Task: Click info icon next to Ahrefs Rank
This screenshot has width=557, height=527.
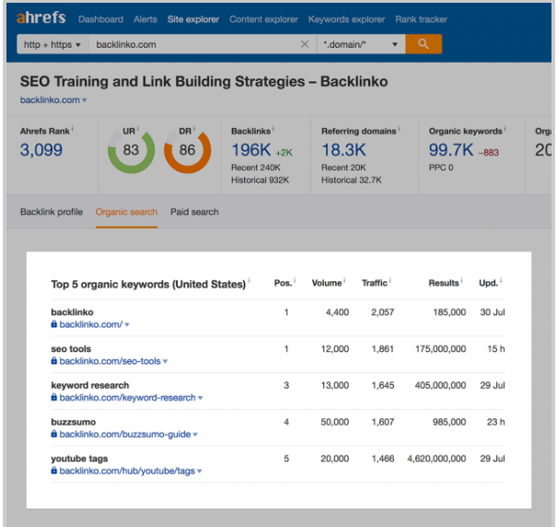Action: (x=73, y=128)
